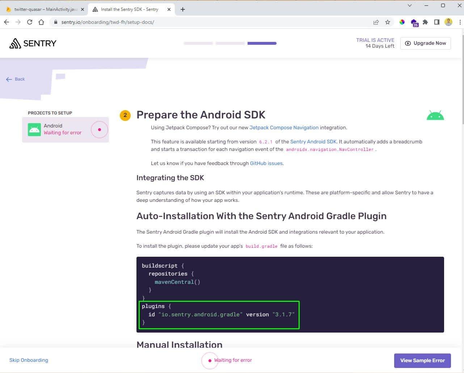Click the Prepare the Android SDK heading
This screenshot has height=373, width=464.
(x=201, y=115)
